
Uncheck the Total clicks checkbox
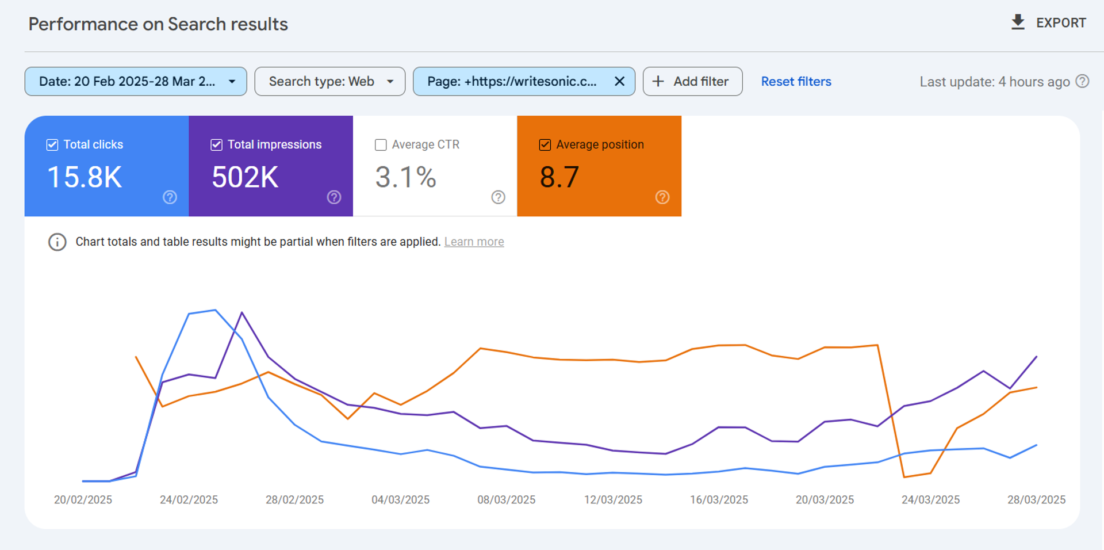pos(52,144)
